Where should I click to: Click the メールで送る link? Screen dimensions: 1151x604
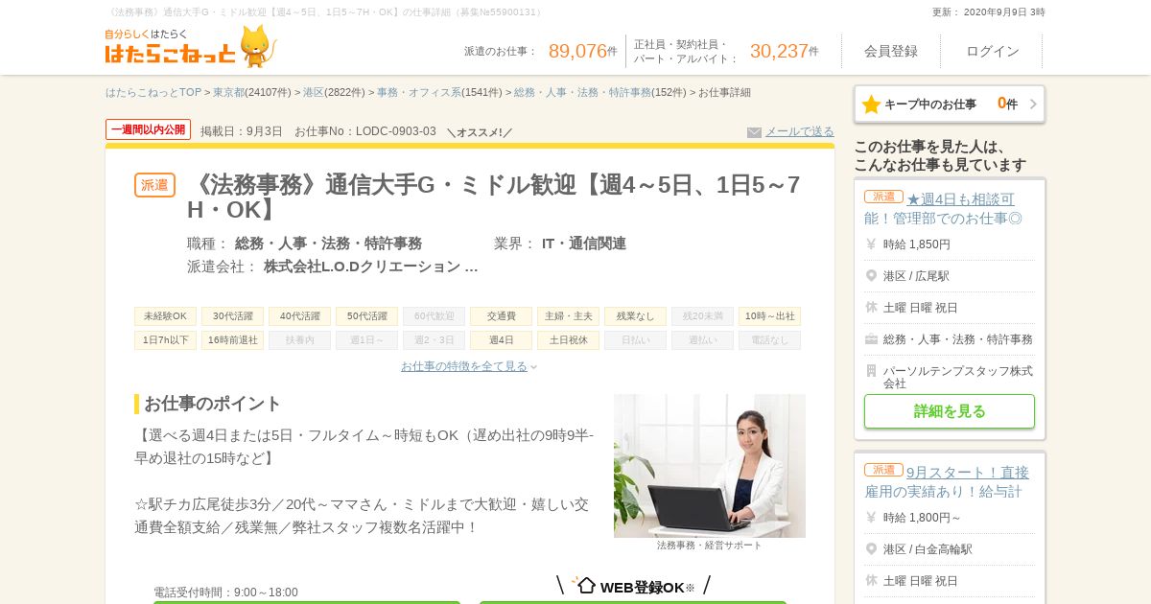click(x=799, y=131)
